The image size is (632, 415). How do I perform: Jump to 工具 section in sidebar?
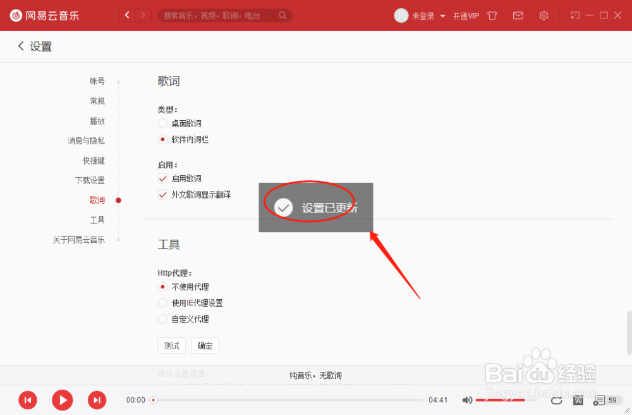pyautogui.click(x=97, y=220)
